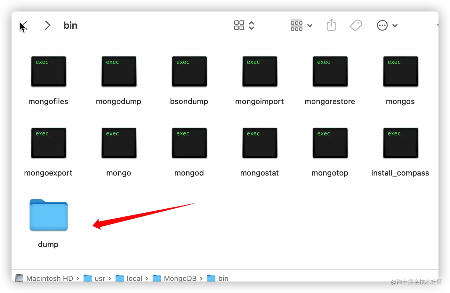
Task: Select the mongoexport executable icon
Action: pos(49,143)
